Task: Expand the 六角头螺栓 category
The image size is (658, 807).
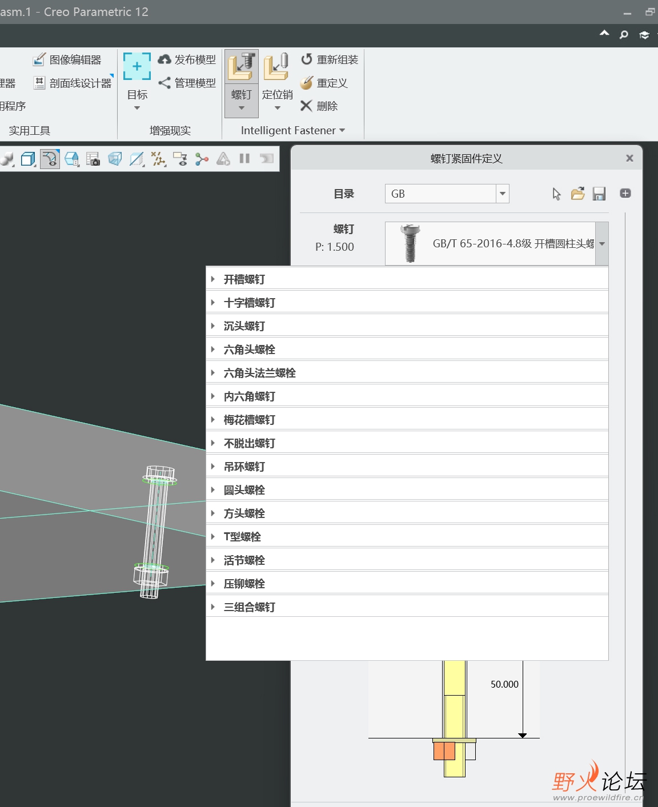Action: [212, 350]
